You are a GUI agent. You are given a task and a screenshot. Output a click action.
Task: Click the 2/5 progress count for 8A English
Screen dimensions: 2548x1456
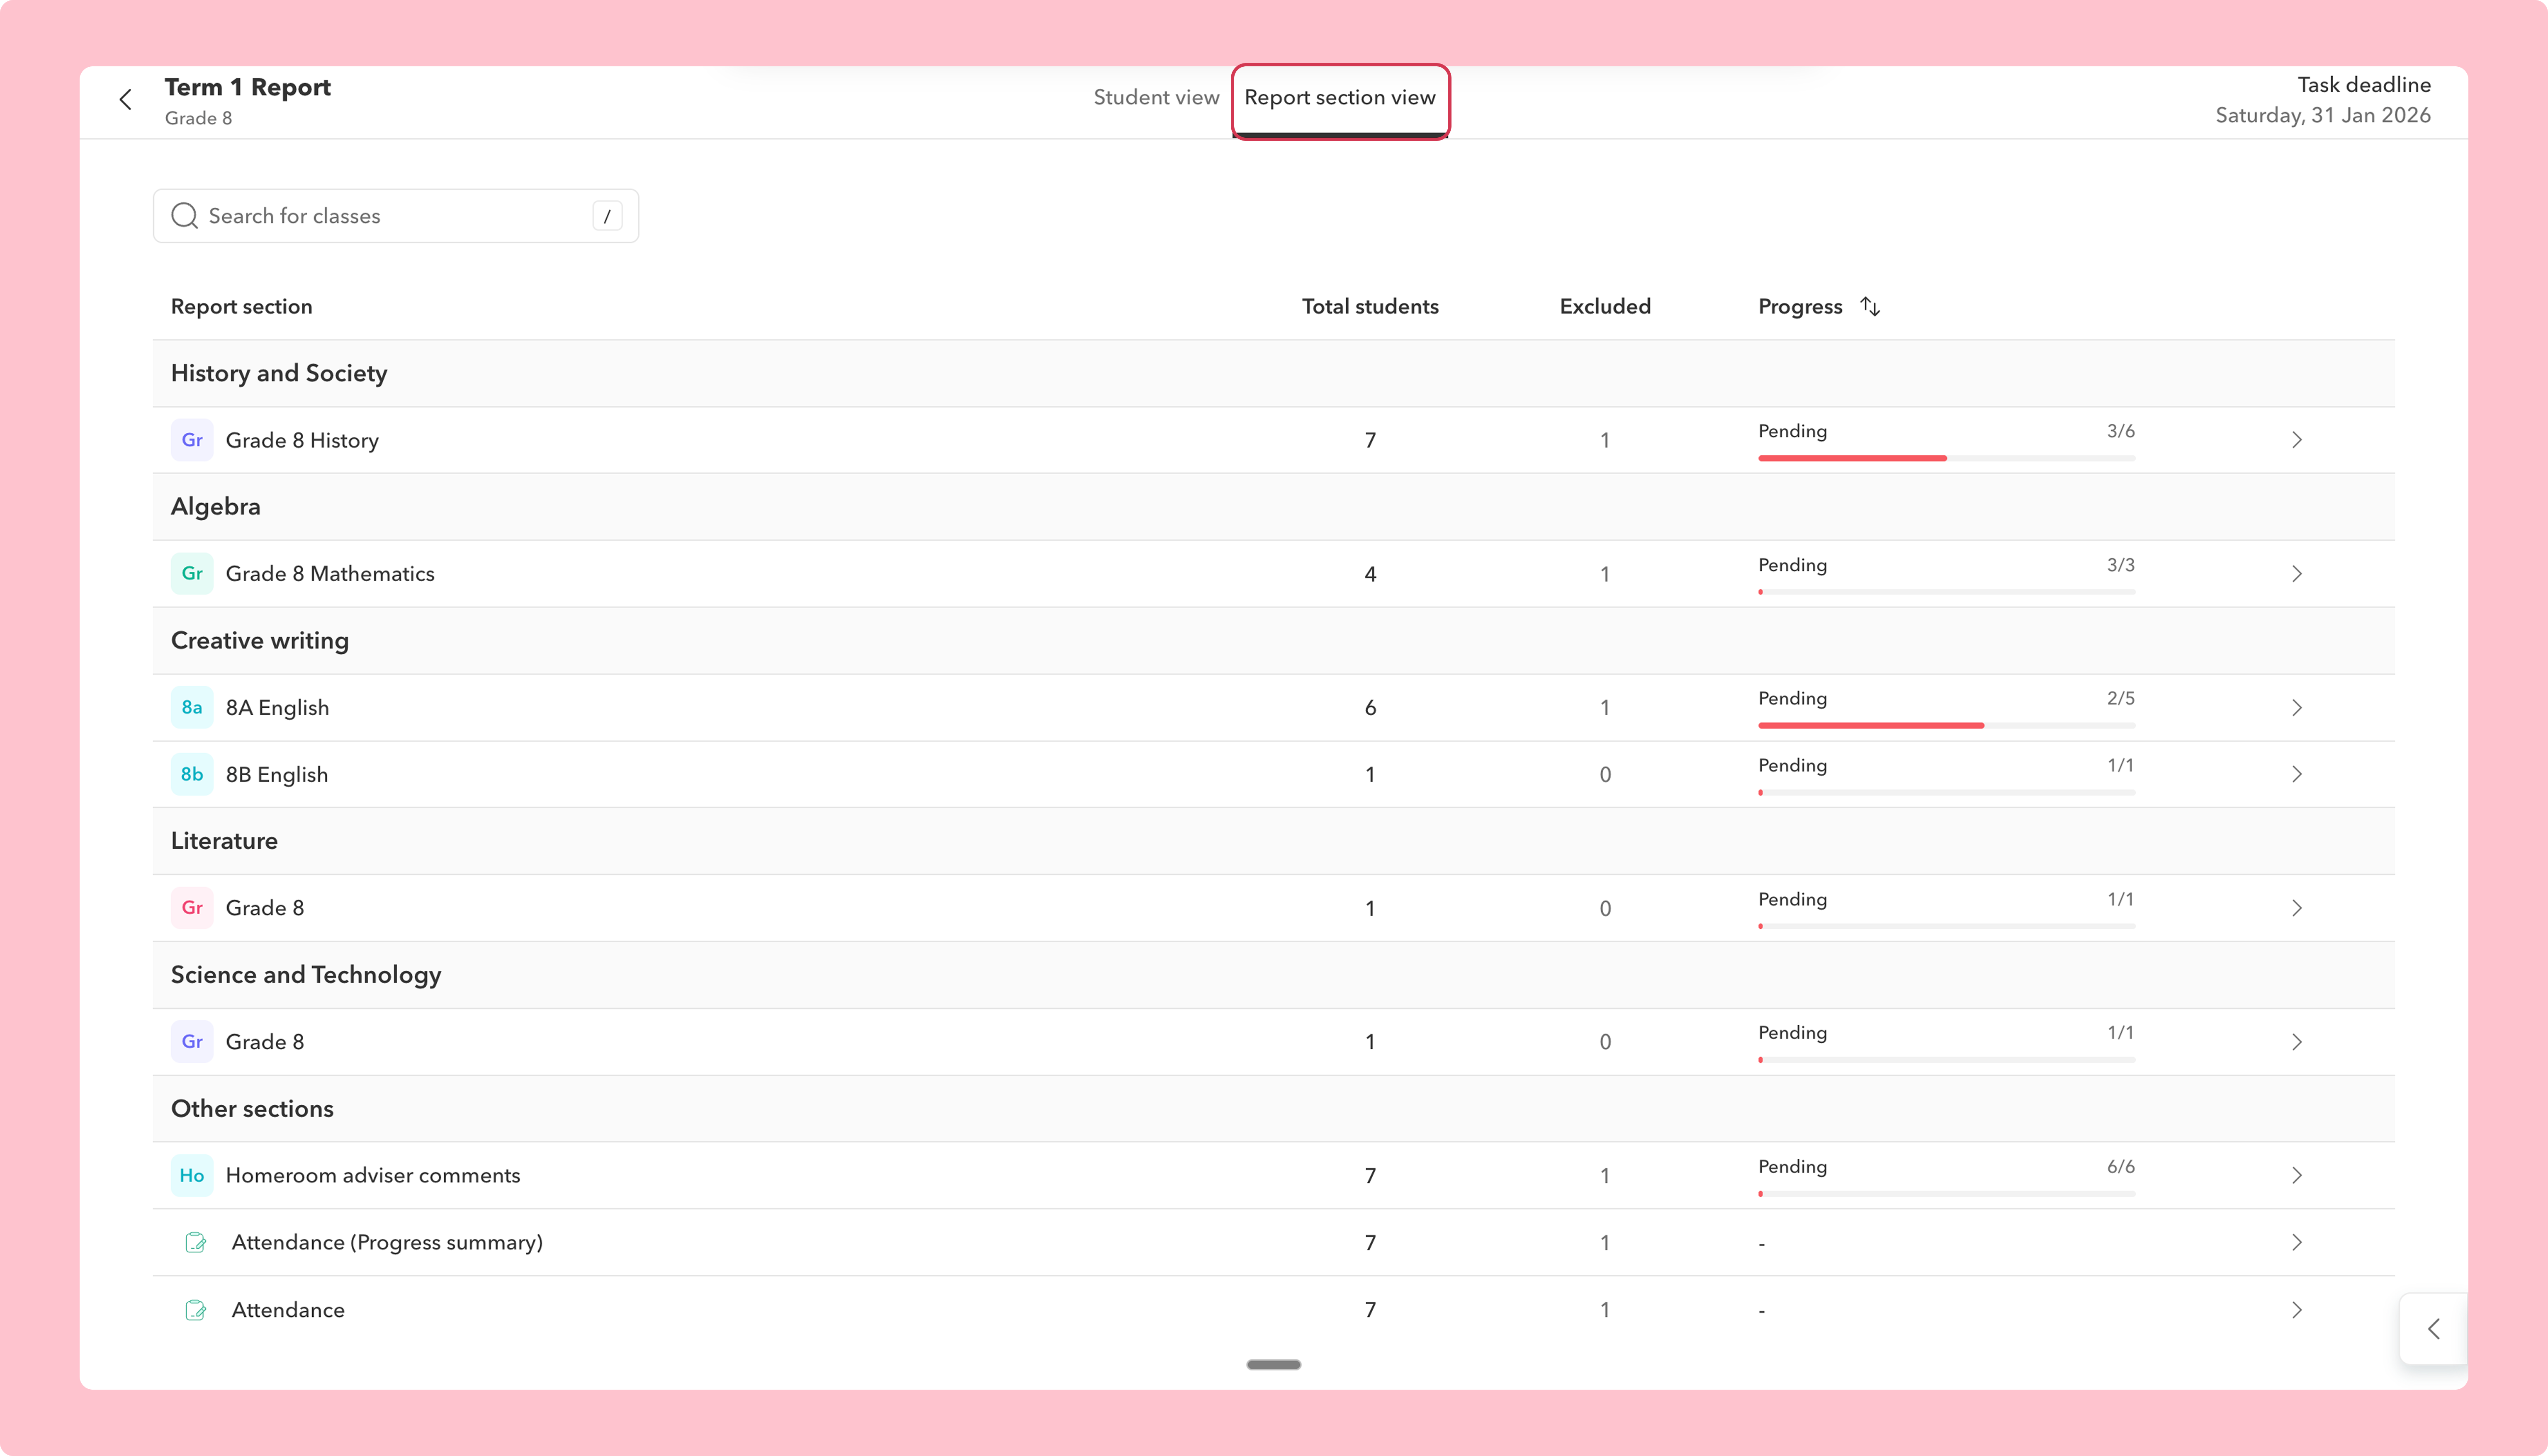point(2120,698)
